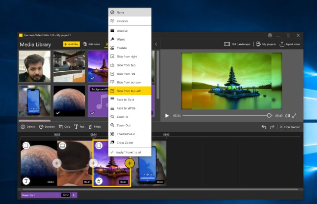This screenshot has width=317, height=204.
Task: Click plus between head and temple clips
Action: [x=93, y=163]
